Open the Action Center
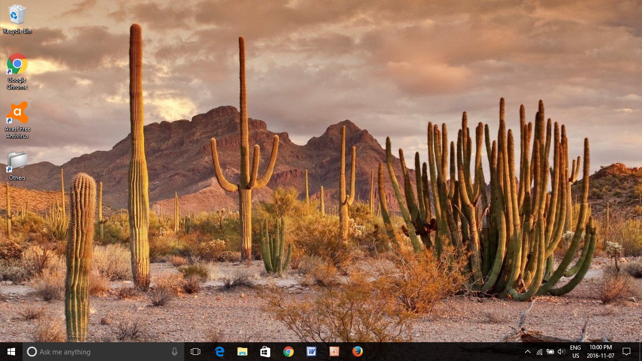642x361 pixels. [627, 352]
